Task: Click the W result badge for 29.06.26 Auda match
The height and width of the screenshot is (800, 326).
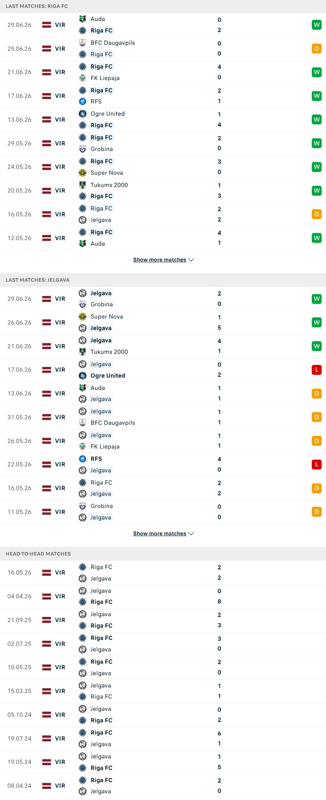Action: pyautogui.click(x=317, y=25)
